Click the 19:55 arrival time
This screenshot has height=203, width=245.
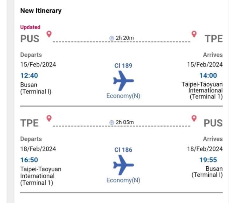208,160
